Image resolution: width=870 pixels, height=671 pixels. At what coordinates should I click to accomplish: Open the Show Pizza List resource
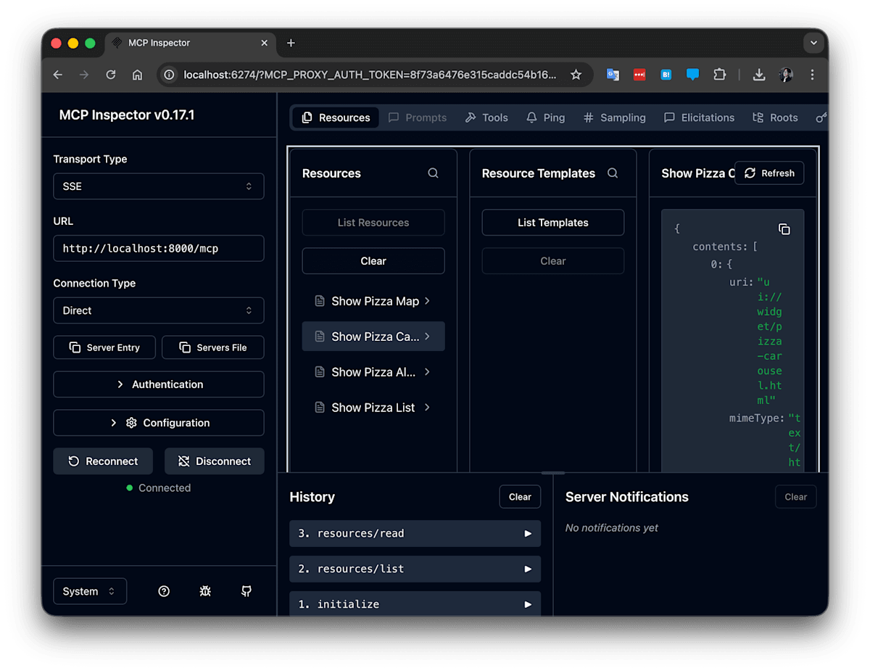(x=373, y=408)
